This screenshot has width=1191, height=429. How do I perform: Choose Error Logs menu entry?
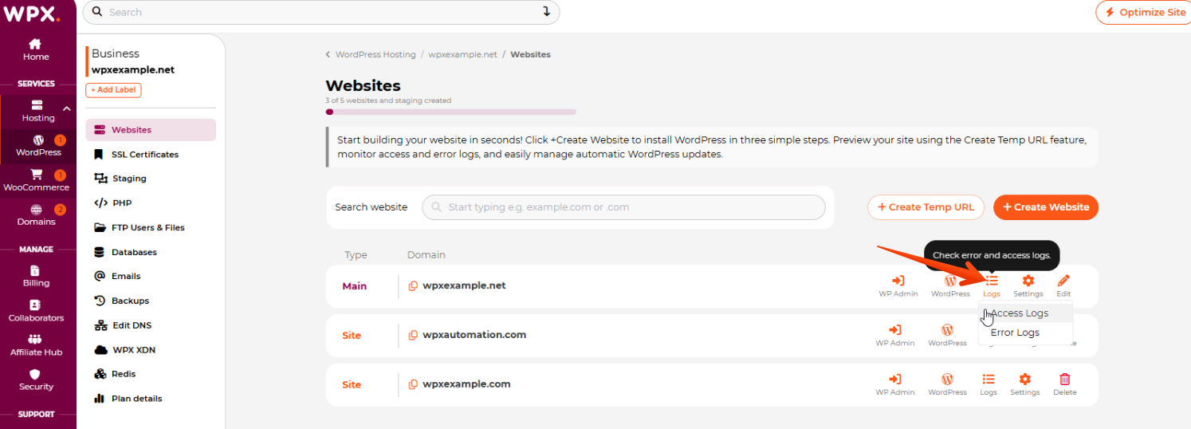tap(1015, 333)
